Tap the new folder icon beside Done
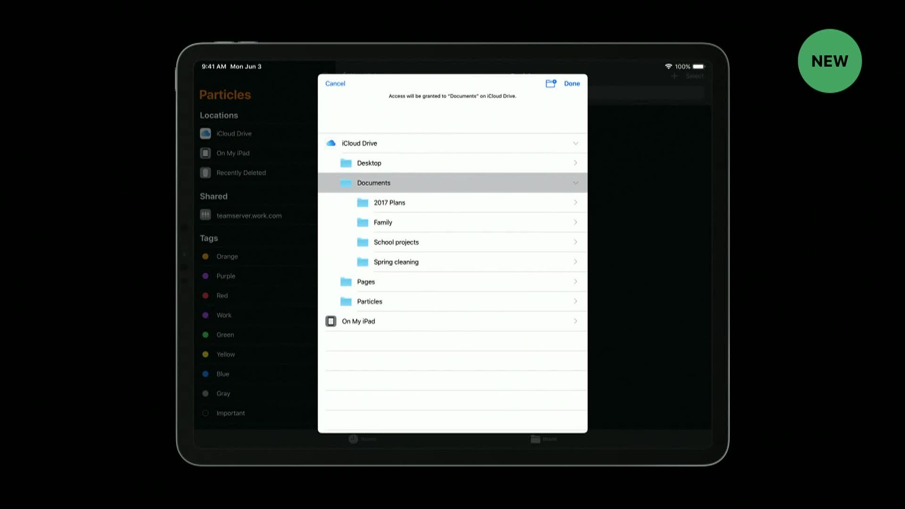Viewport: 905px width, 509px height. [551, 83]
